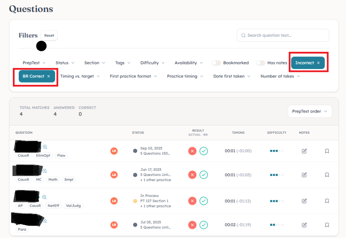Viewport: 346px width, 238px height.
Task: Enable the Has notes filter switch
Action: tap(261, 63)
